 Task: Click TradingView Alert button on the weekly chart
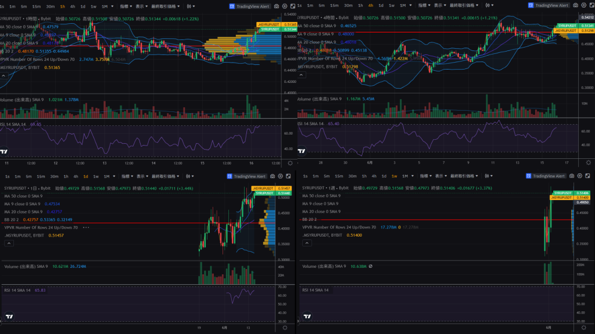(546, 176)
